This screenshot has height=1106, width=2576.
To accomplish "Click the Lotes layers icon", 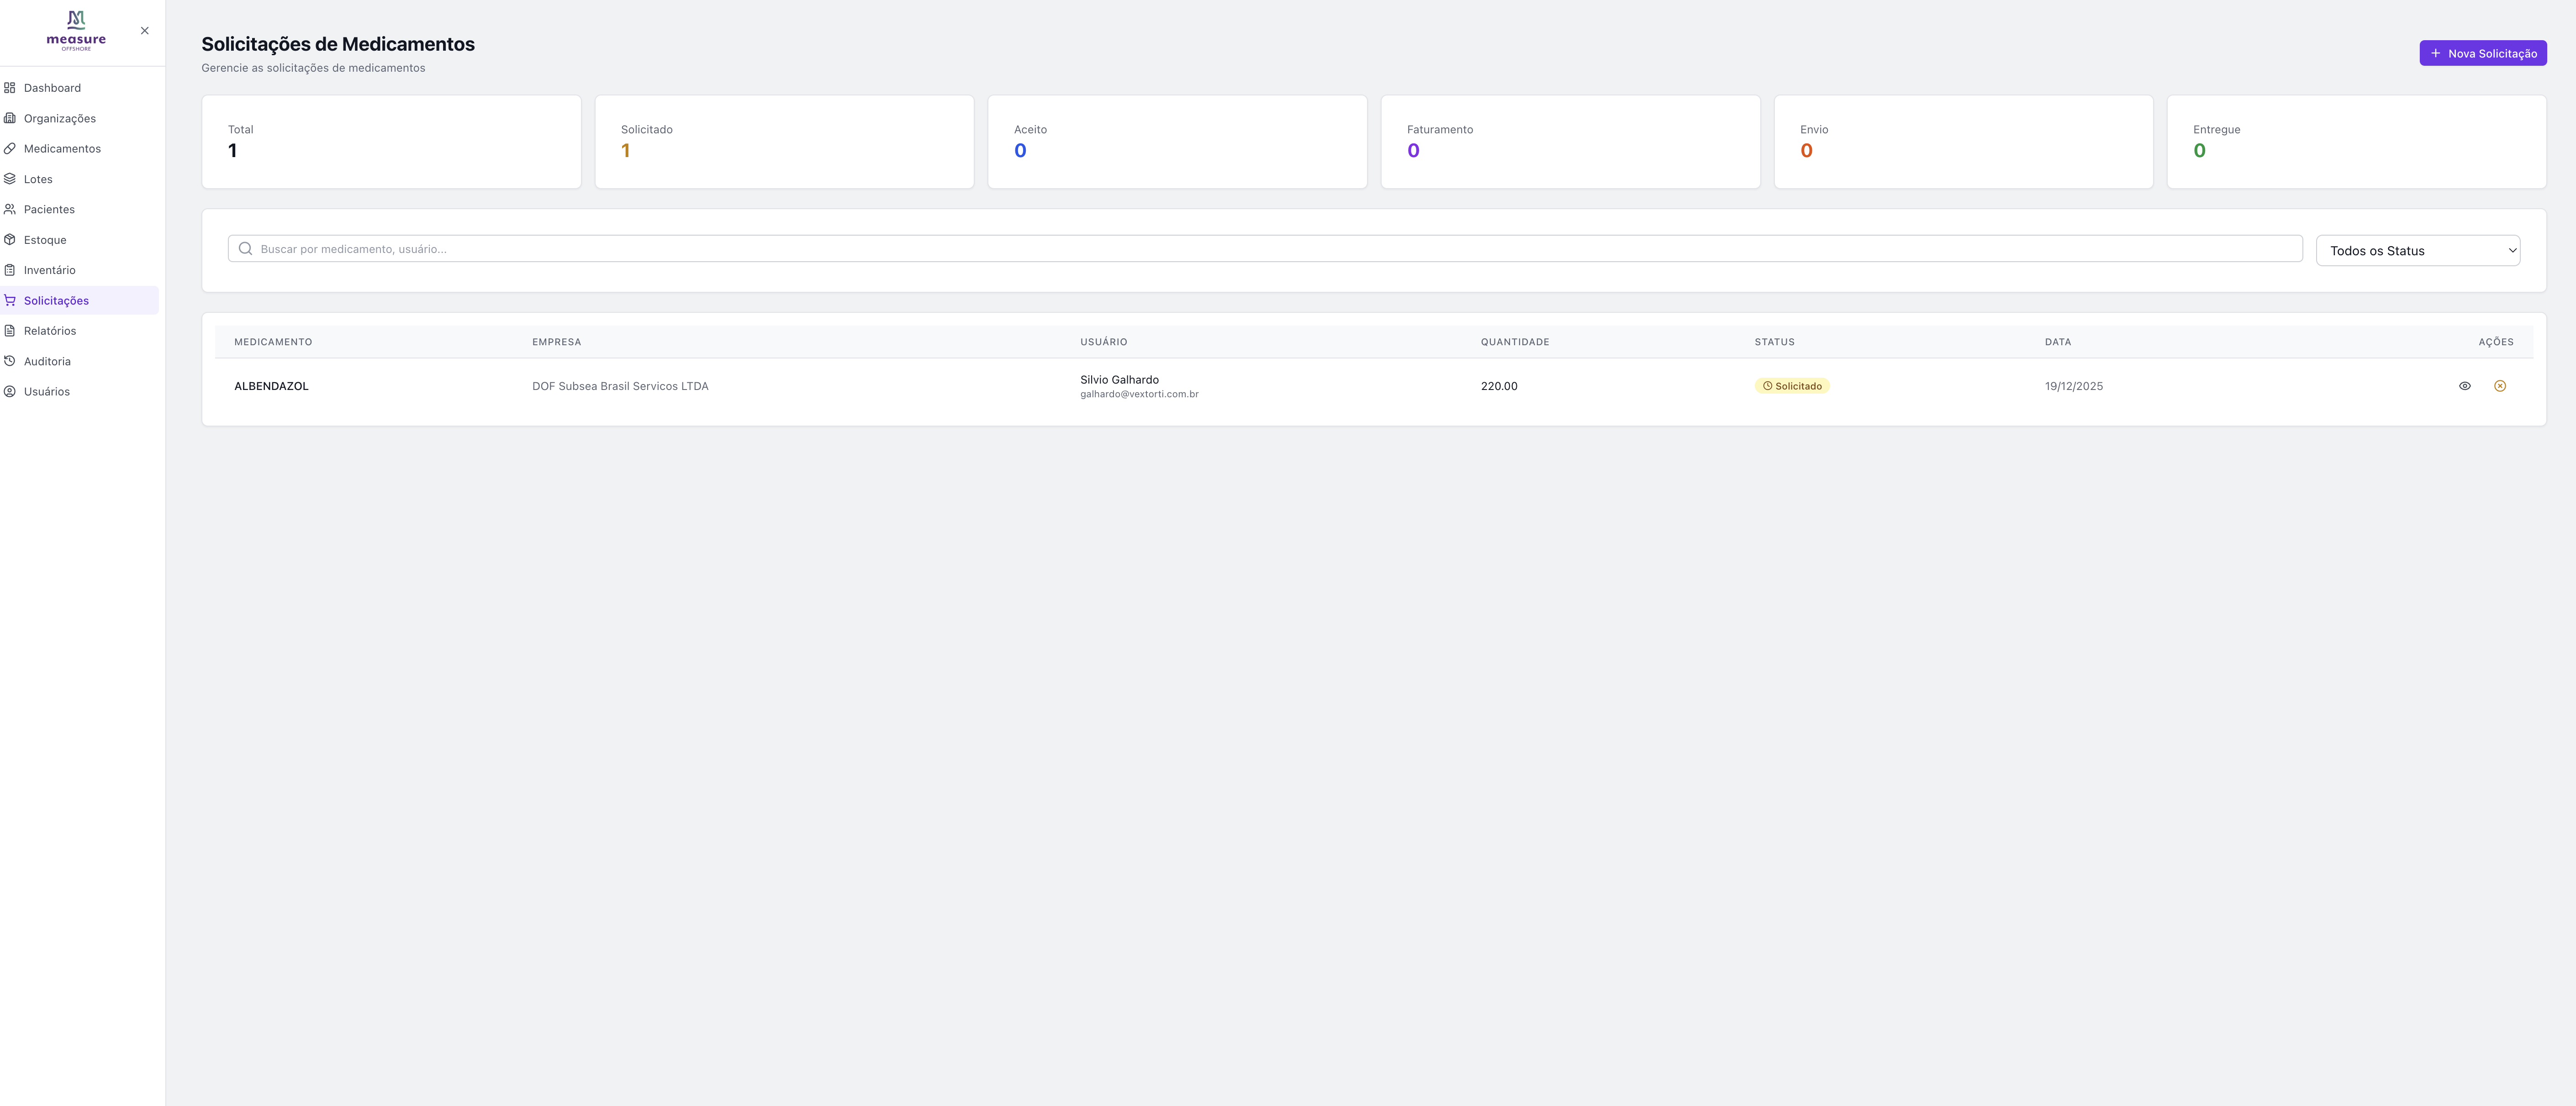I will (x=10, y=179).
